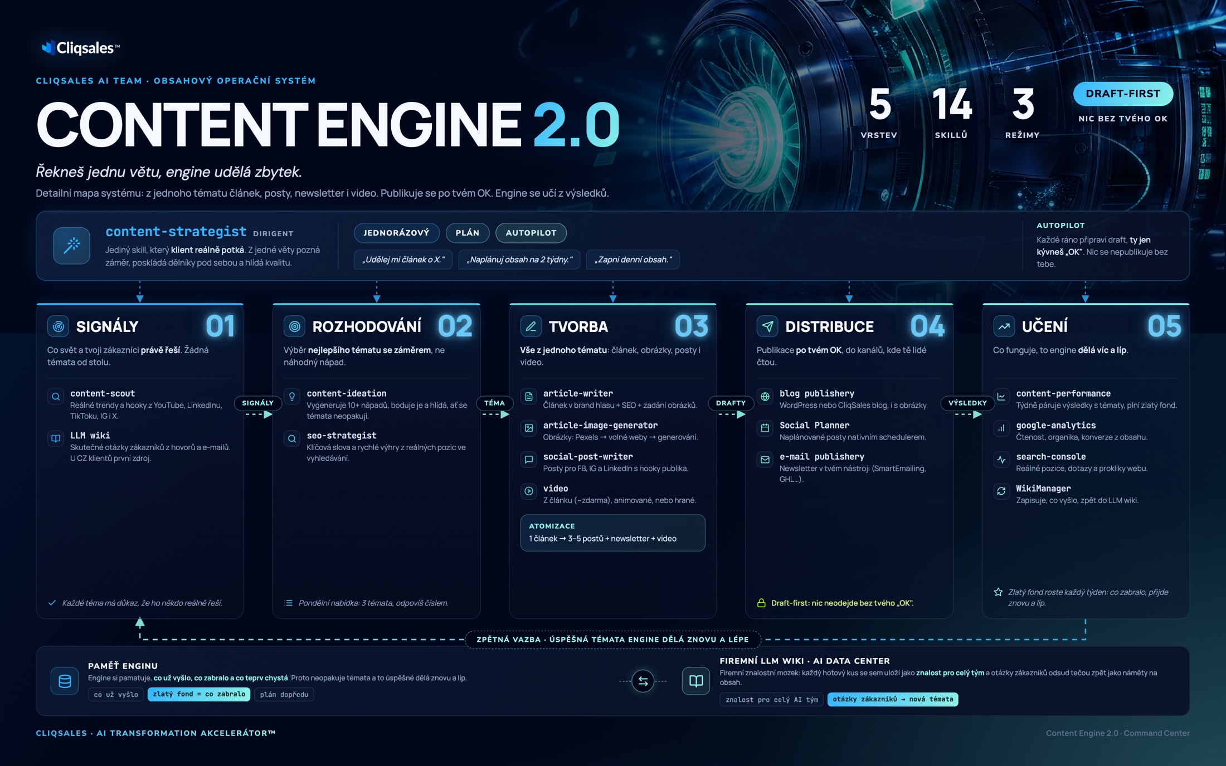Select the PLÁN mode pill
This screenshot has height=766, width=1226.
pyautogui.click(x=468, y=233)
